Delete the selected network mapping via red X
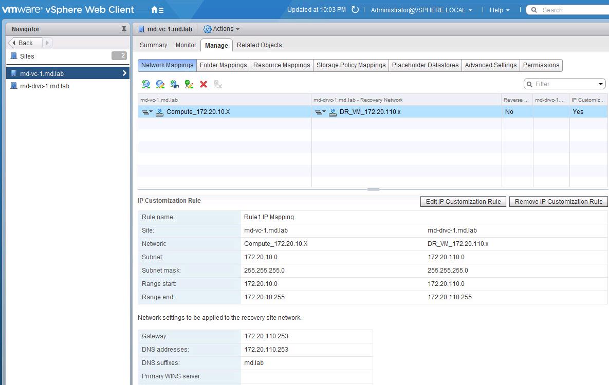Image resolution: width=609 pixels, height=385 pixels. pyautogui.click(x=204, y=84)
